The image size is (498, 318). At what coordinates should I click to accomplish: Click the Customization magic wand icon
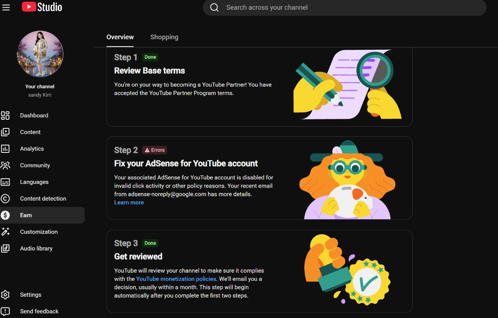5,232
